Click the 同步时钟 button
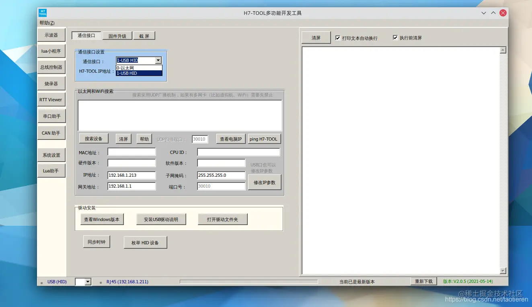Viewport: 532px width, 307px height. click(97, 242)
